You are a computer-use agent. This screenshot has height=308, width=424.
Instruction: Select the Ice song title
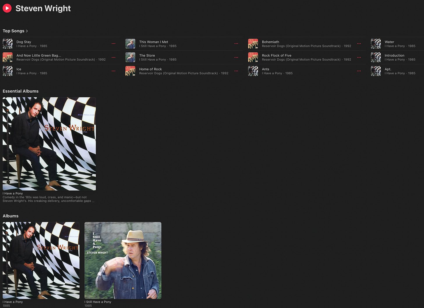point(19,69)
